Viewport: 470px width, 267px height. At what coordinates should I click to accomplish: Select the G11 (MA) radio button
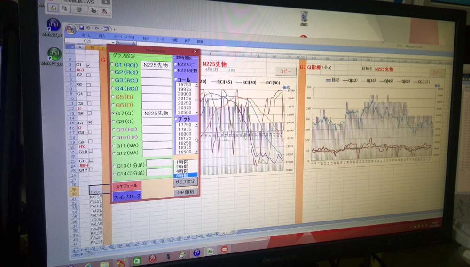(114, 146)
